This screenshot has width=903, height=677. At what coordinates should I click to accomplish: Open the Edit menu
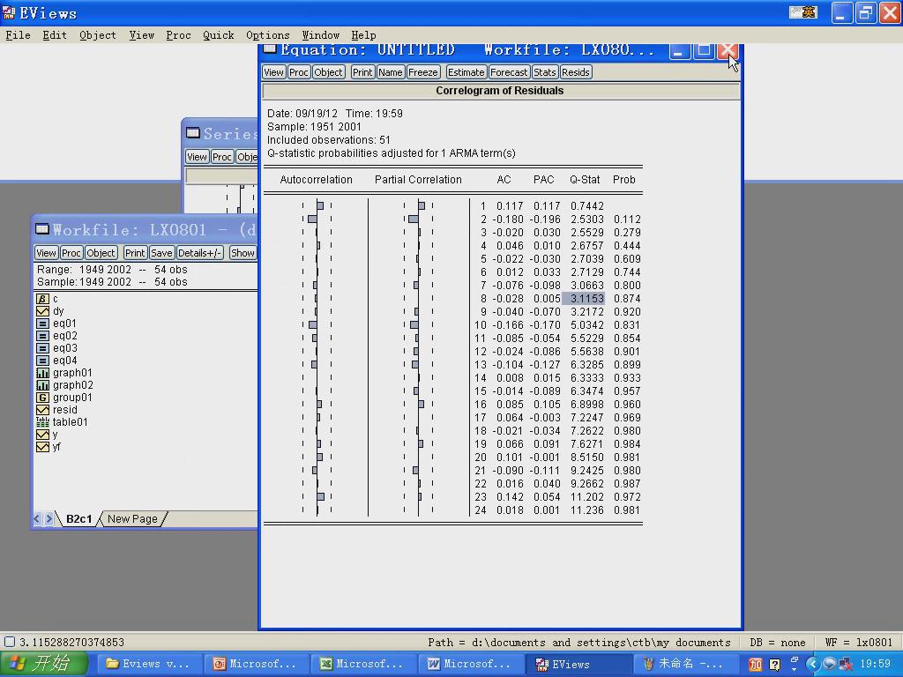55,35
